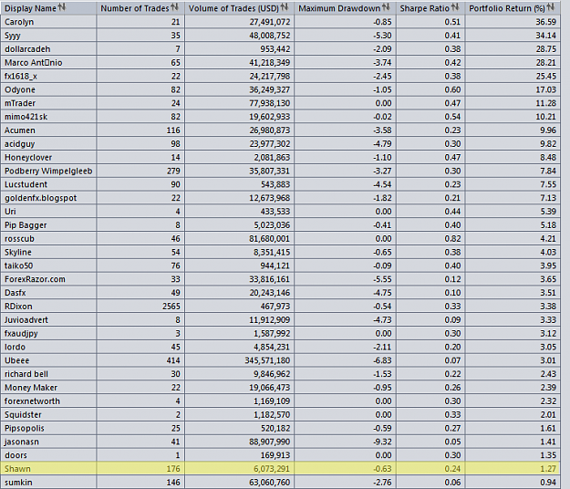Click trade count 2565 in RDixon row
The image size is (570, 489).
point(171,307)
